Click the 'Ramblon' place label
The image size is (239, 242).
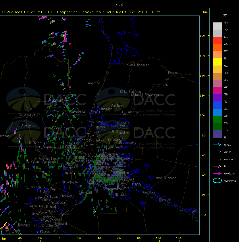94,83
